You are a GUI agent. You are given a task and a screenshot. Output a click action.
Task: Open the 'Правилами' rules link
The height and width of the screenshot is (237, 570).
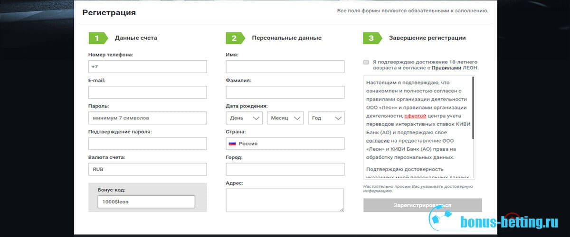tap(446, 68)
